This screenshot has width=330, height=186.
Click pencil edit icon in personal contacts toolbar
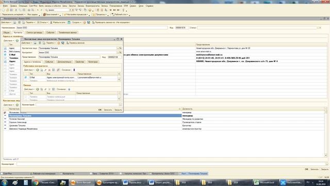pyautogui.click(x=45, y=89)
